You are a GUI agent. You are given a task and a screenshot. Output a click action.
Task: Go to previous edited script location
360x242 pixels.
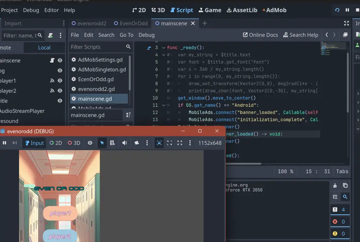(x=327, y=35)
